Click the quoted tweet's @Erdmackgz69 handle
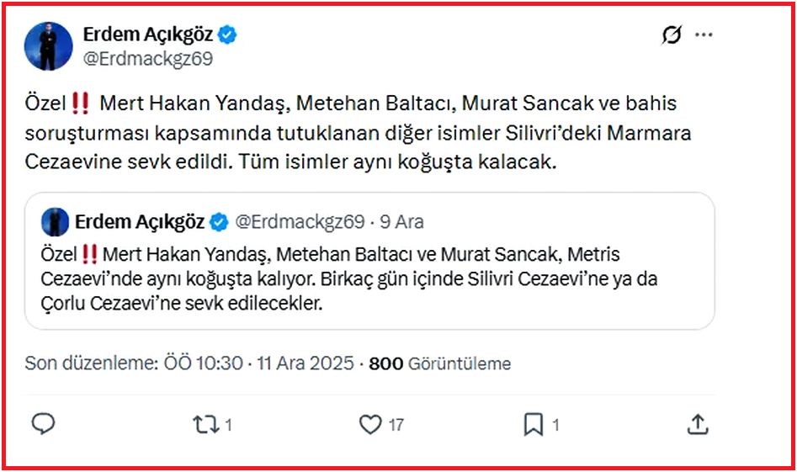Viewport: 797px width, 472px height. (x=299, y=222)
